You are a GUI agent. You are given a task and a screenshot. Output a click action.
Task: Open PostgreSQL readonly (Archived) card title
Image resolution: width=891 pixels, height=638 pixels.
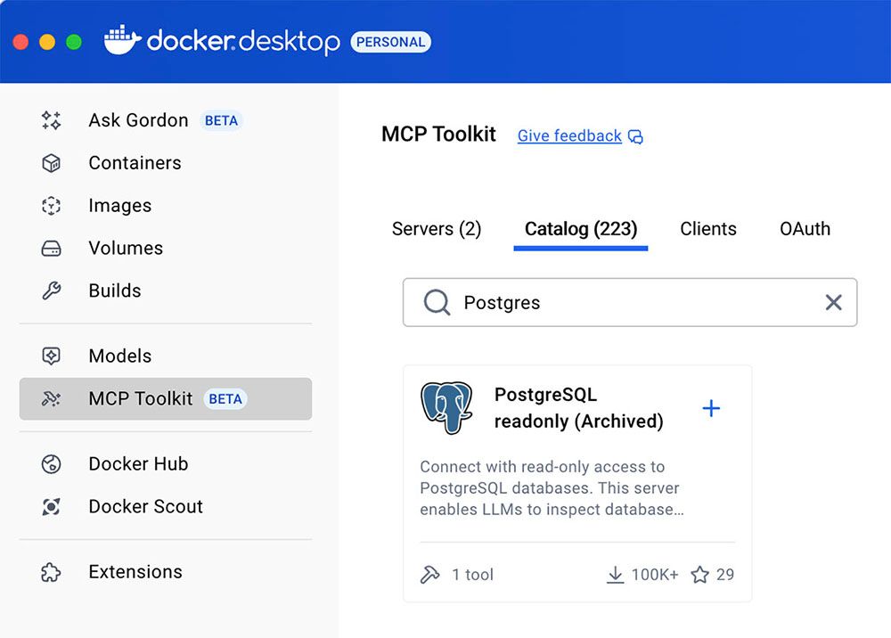pos(578,408)
